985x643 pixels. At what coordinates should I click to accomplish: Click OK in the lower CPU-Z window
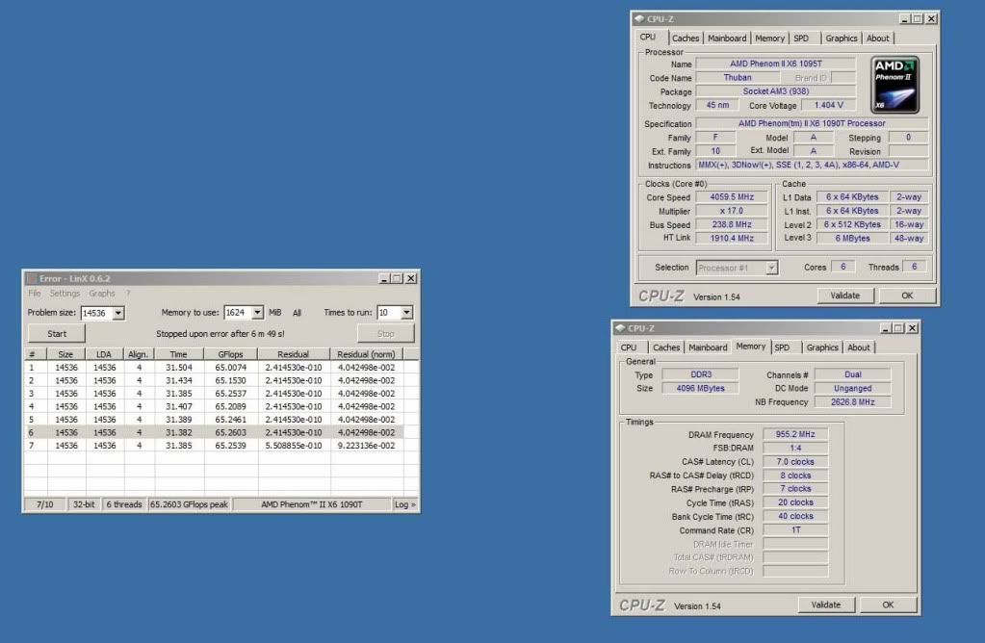pyautogui.click(x=888, y=604)
